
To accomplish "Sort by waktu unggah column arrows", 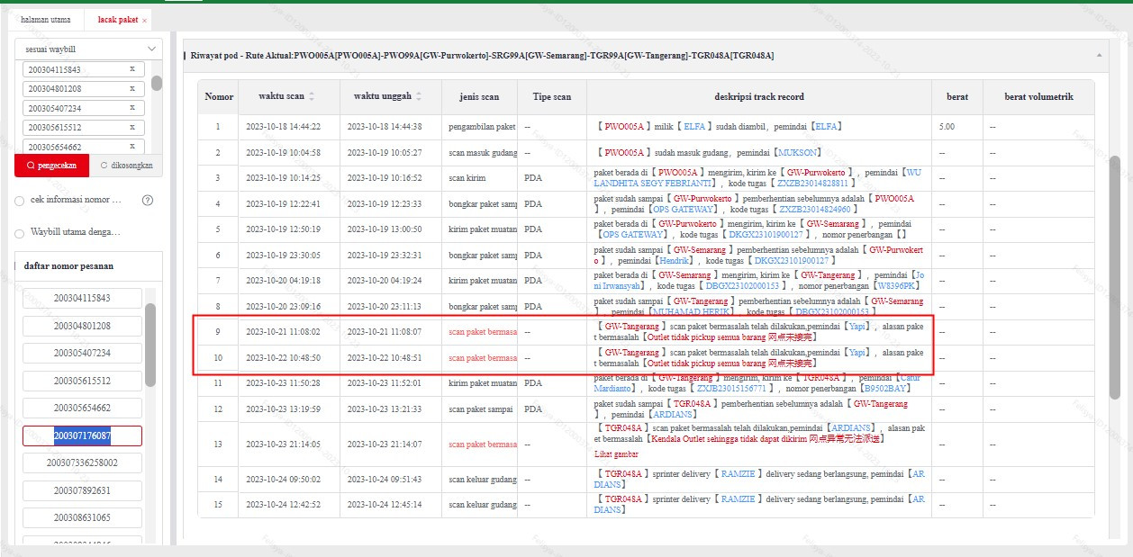I will [x=419, y=96].
